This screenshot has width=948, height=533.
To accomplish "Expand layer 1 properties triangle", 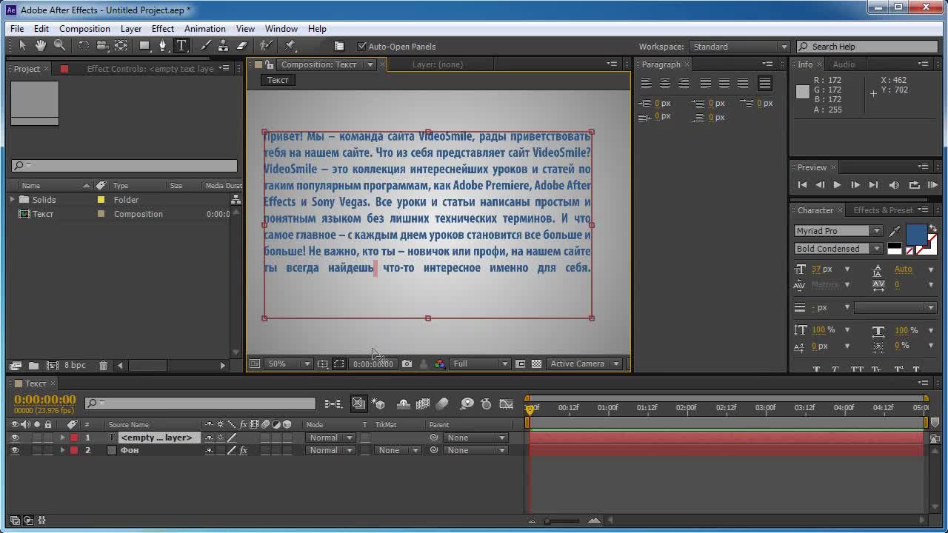I will coord(62,438).
